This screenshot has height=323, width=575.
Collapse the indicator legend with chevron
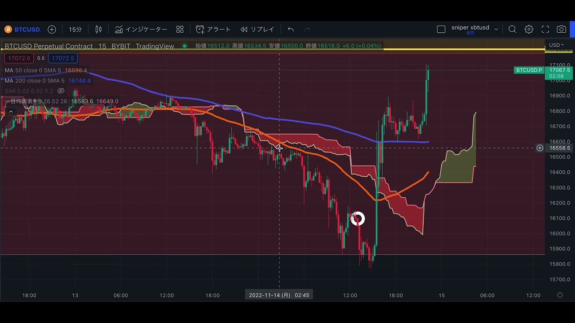[11, 112]
